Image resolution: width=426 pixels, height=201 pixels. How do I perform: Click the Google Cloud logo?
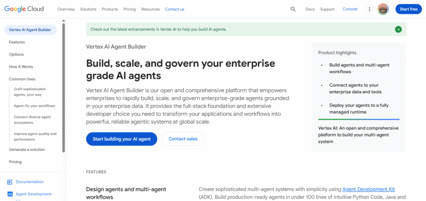(27, 9)
